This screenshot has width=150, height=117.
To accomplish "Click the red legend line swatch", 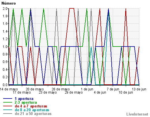I will [8, 106].
